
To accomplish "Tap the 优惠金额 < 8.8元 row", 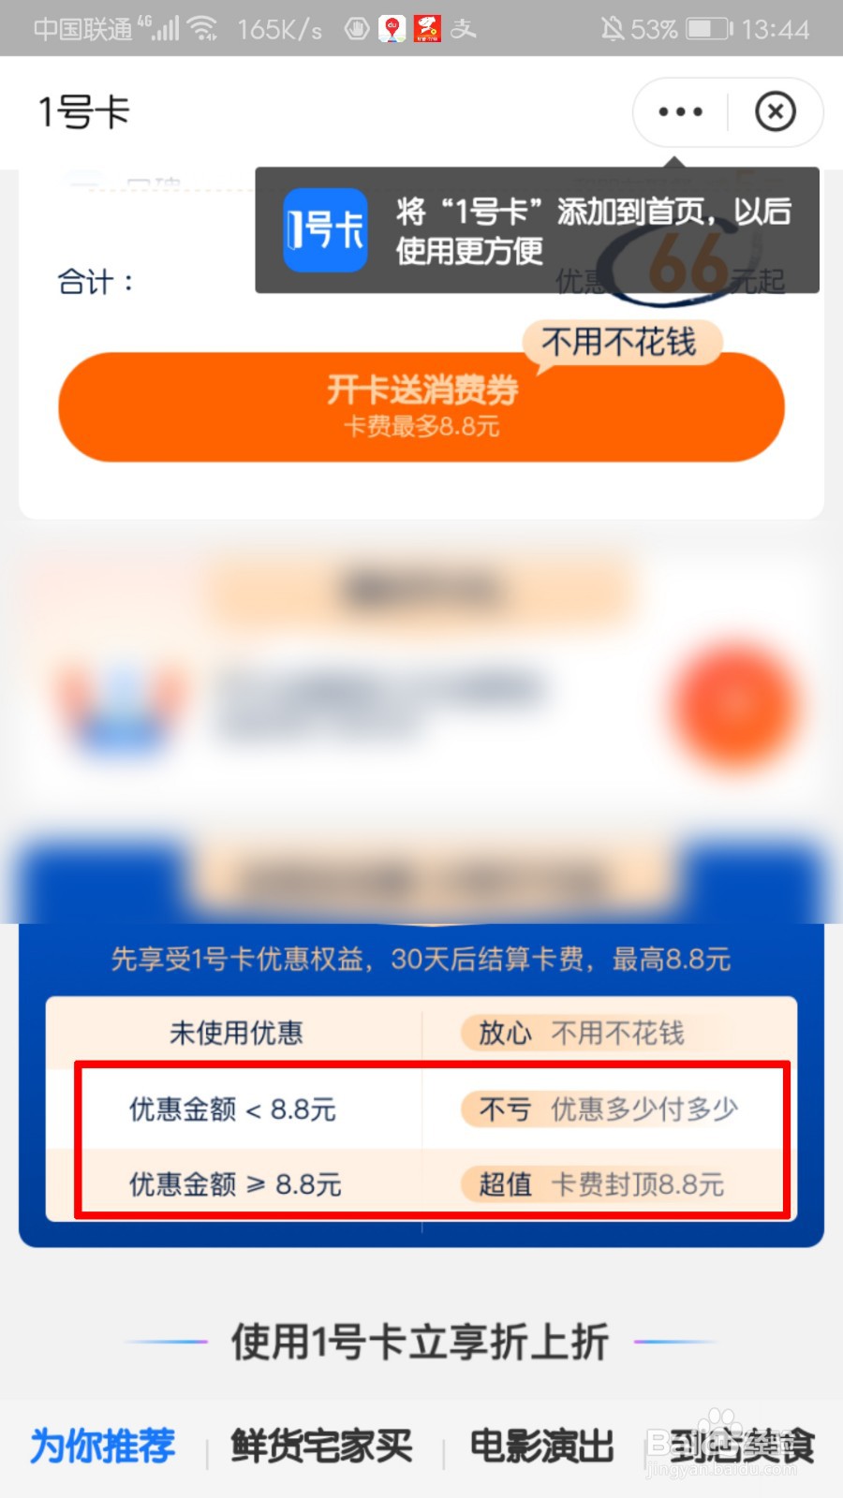I will 233,1109.
